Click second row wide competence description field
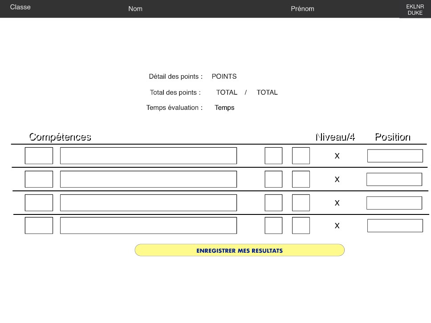The width and height of the screenshot is (431, 323). [148, 179]
